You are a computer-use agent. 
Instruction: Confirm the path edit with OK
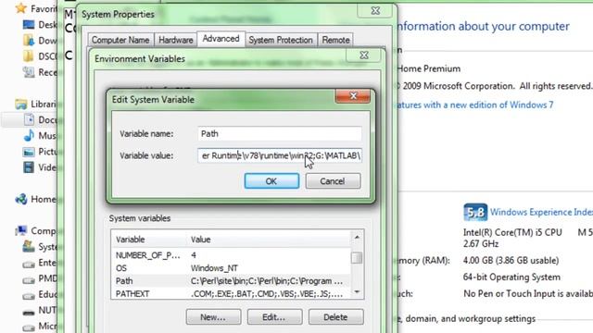pos(271,181)
